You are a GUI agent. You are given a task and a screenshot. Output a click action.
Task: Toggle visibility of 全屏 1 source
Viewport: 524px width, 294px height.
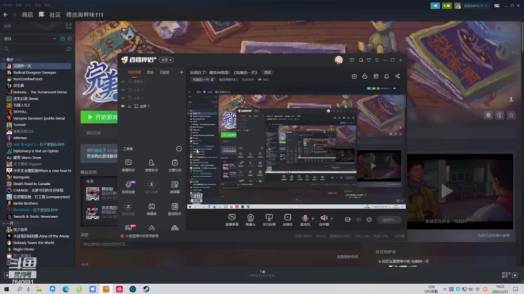(123, 106)
